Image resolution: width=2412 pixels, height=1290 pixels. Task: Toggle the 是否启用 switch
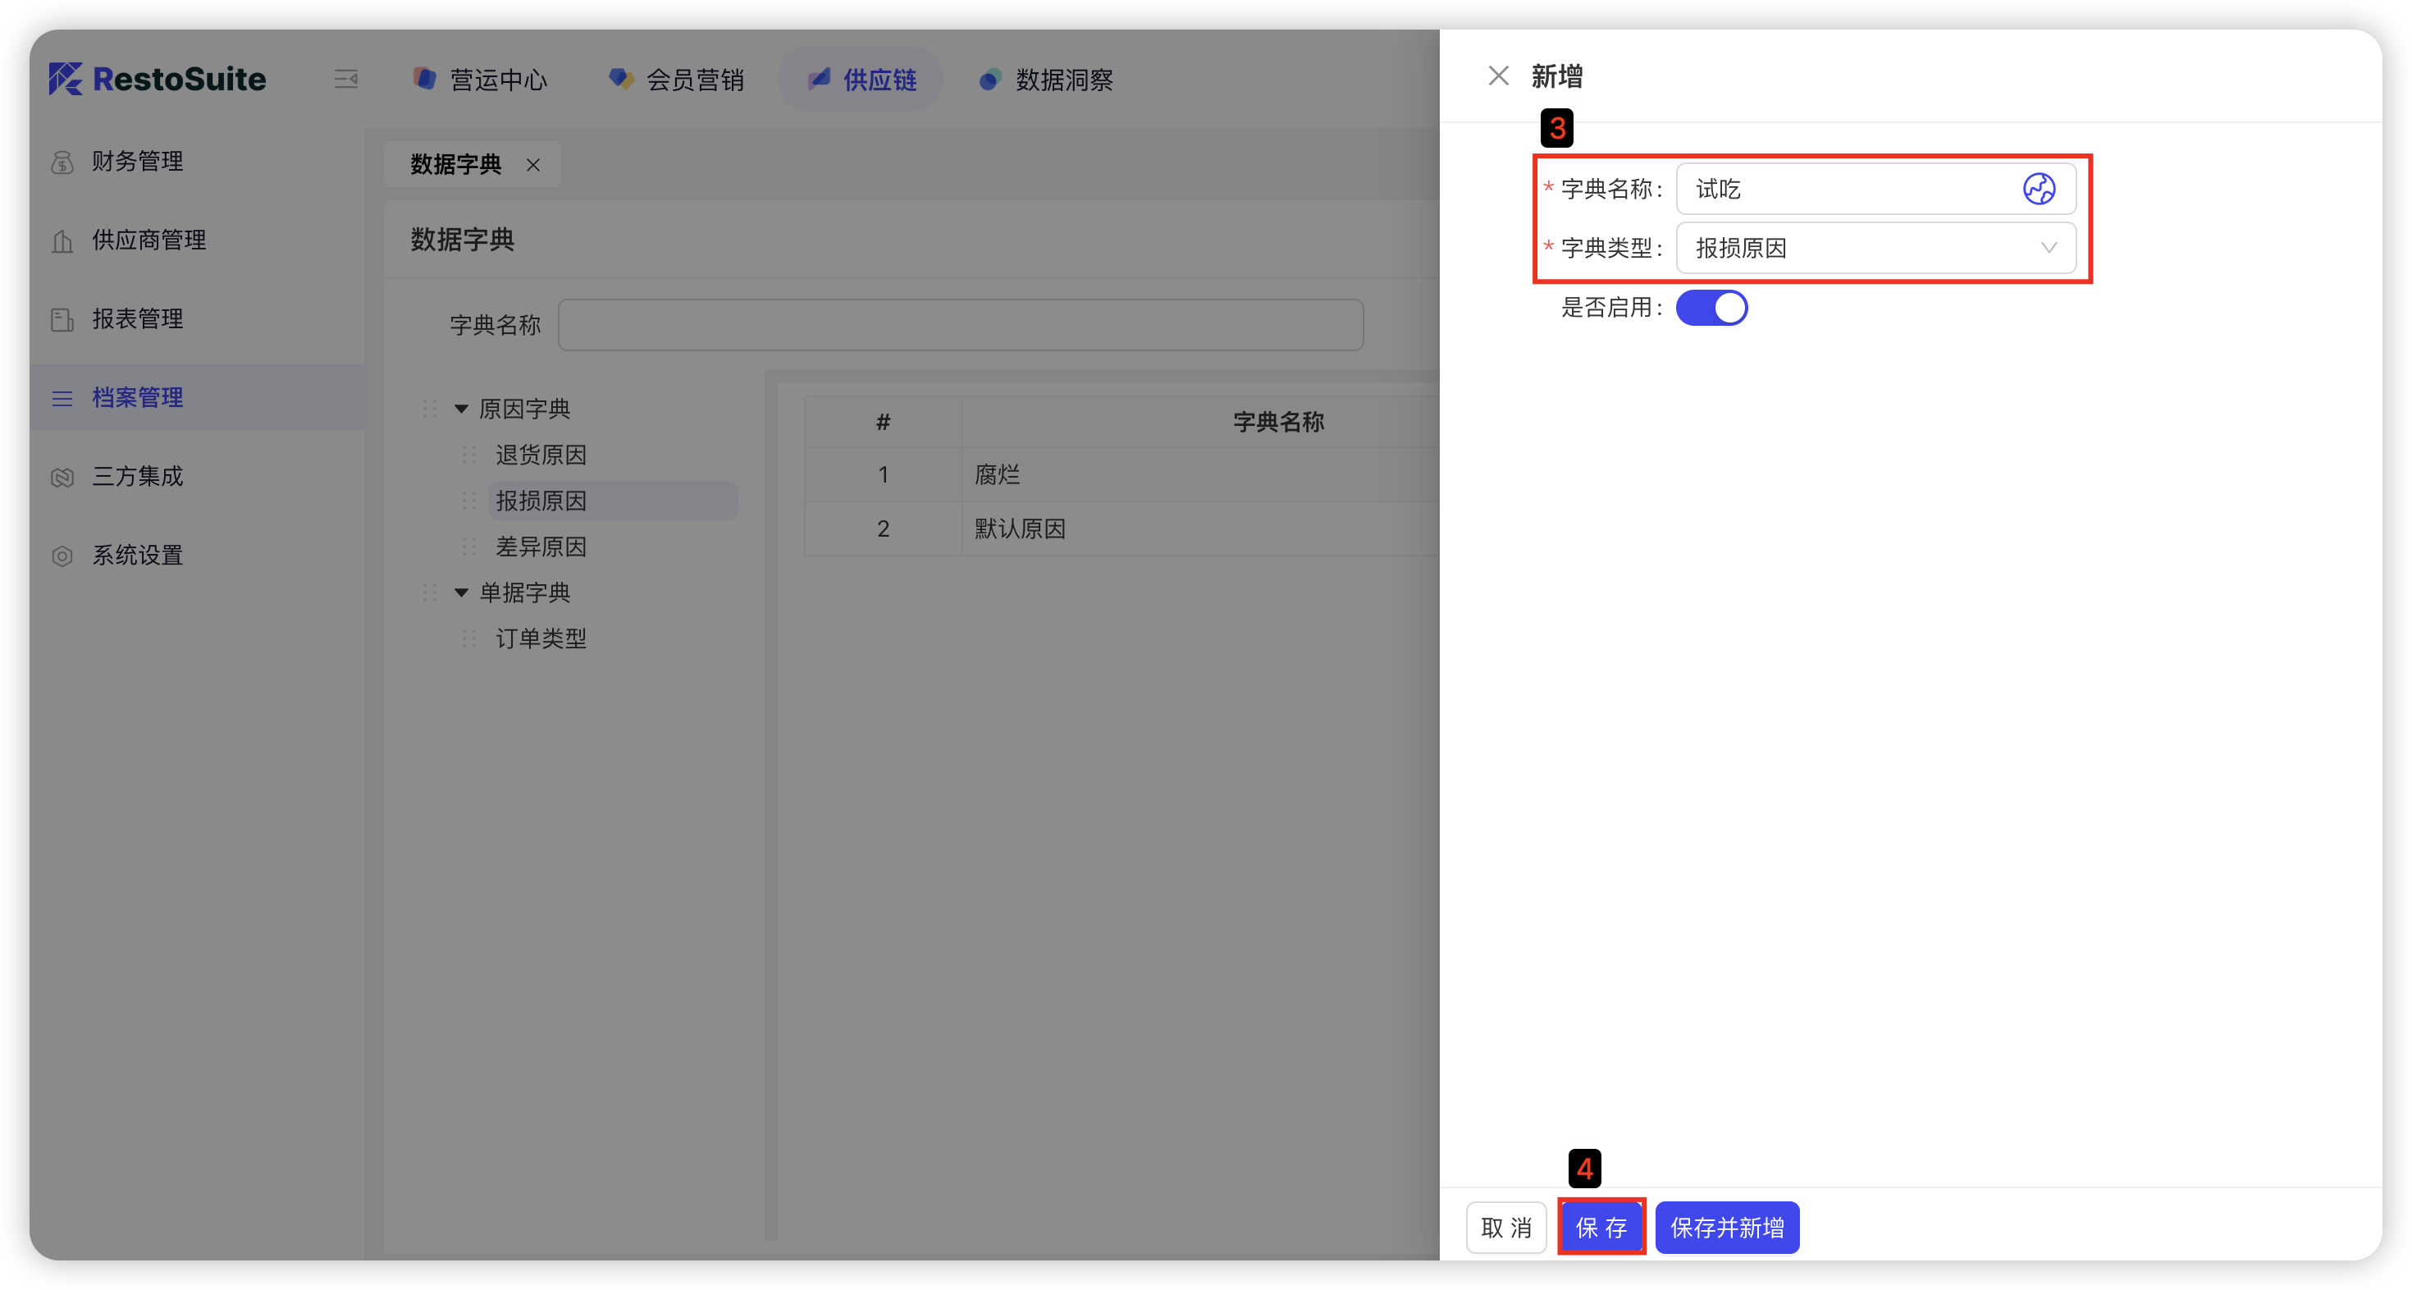[1711, 307]
